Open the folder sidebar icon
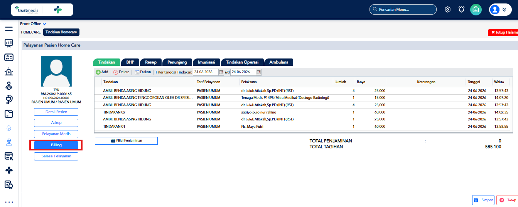 click(9, 114)
